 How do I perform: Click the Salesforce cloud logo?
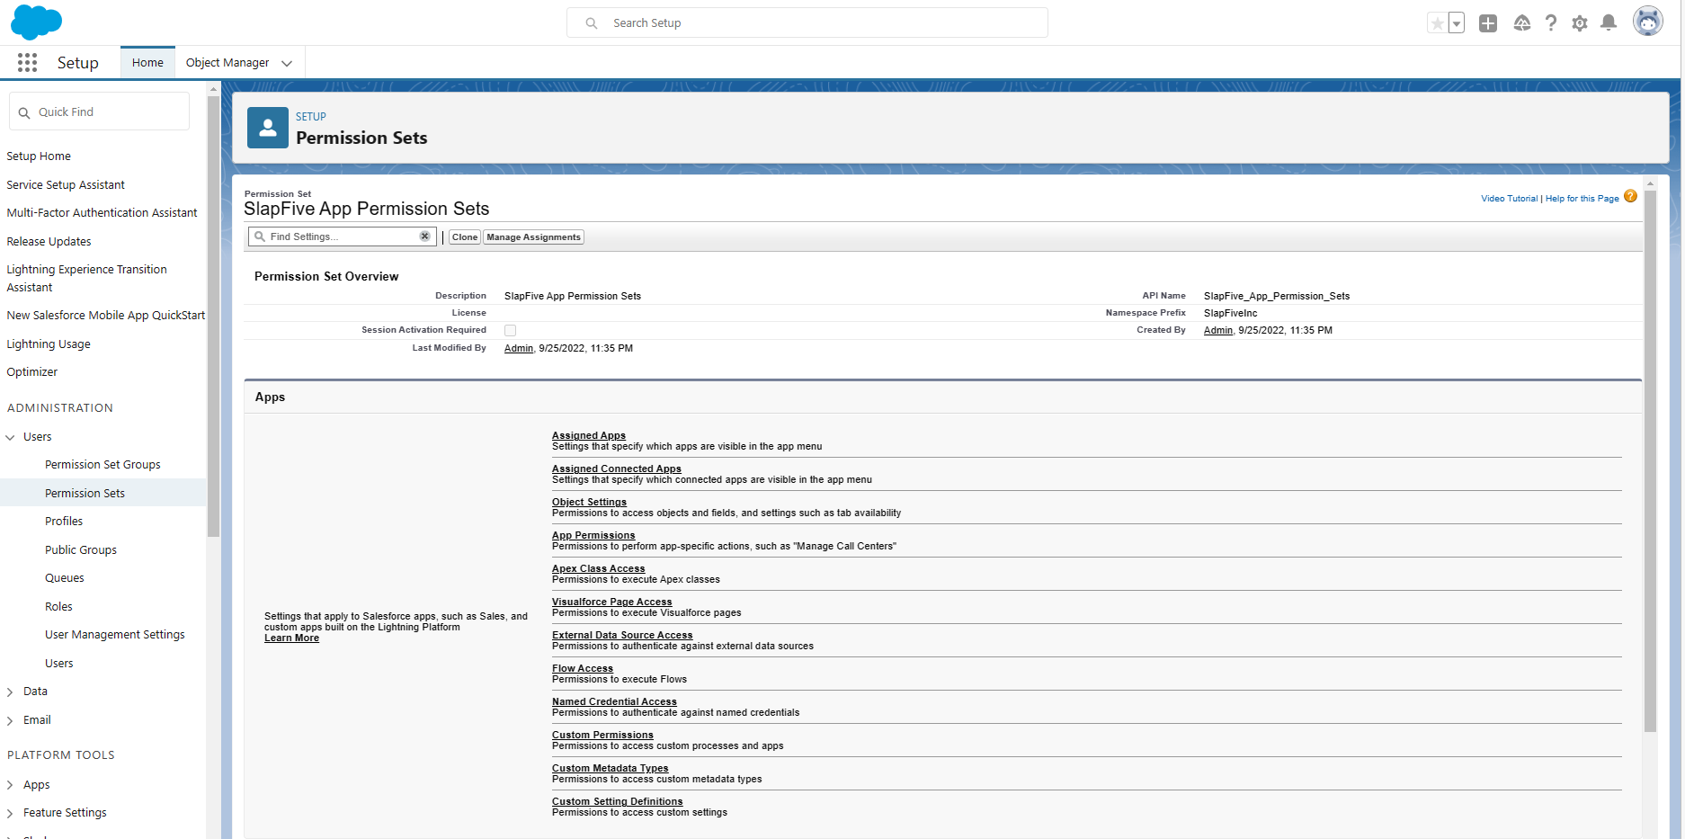36,22
